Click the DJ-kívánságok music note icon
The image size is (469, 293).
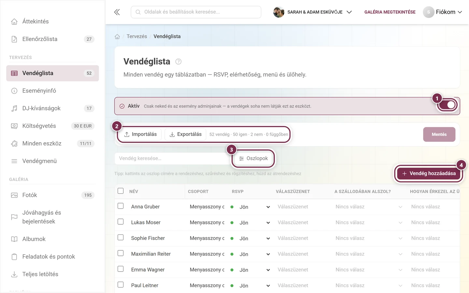(14, 108)
